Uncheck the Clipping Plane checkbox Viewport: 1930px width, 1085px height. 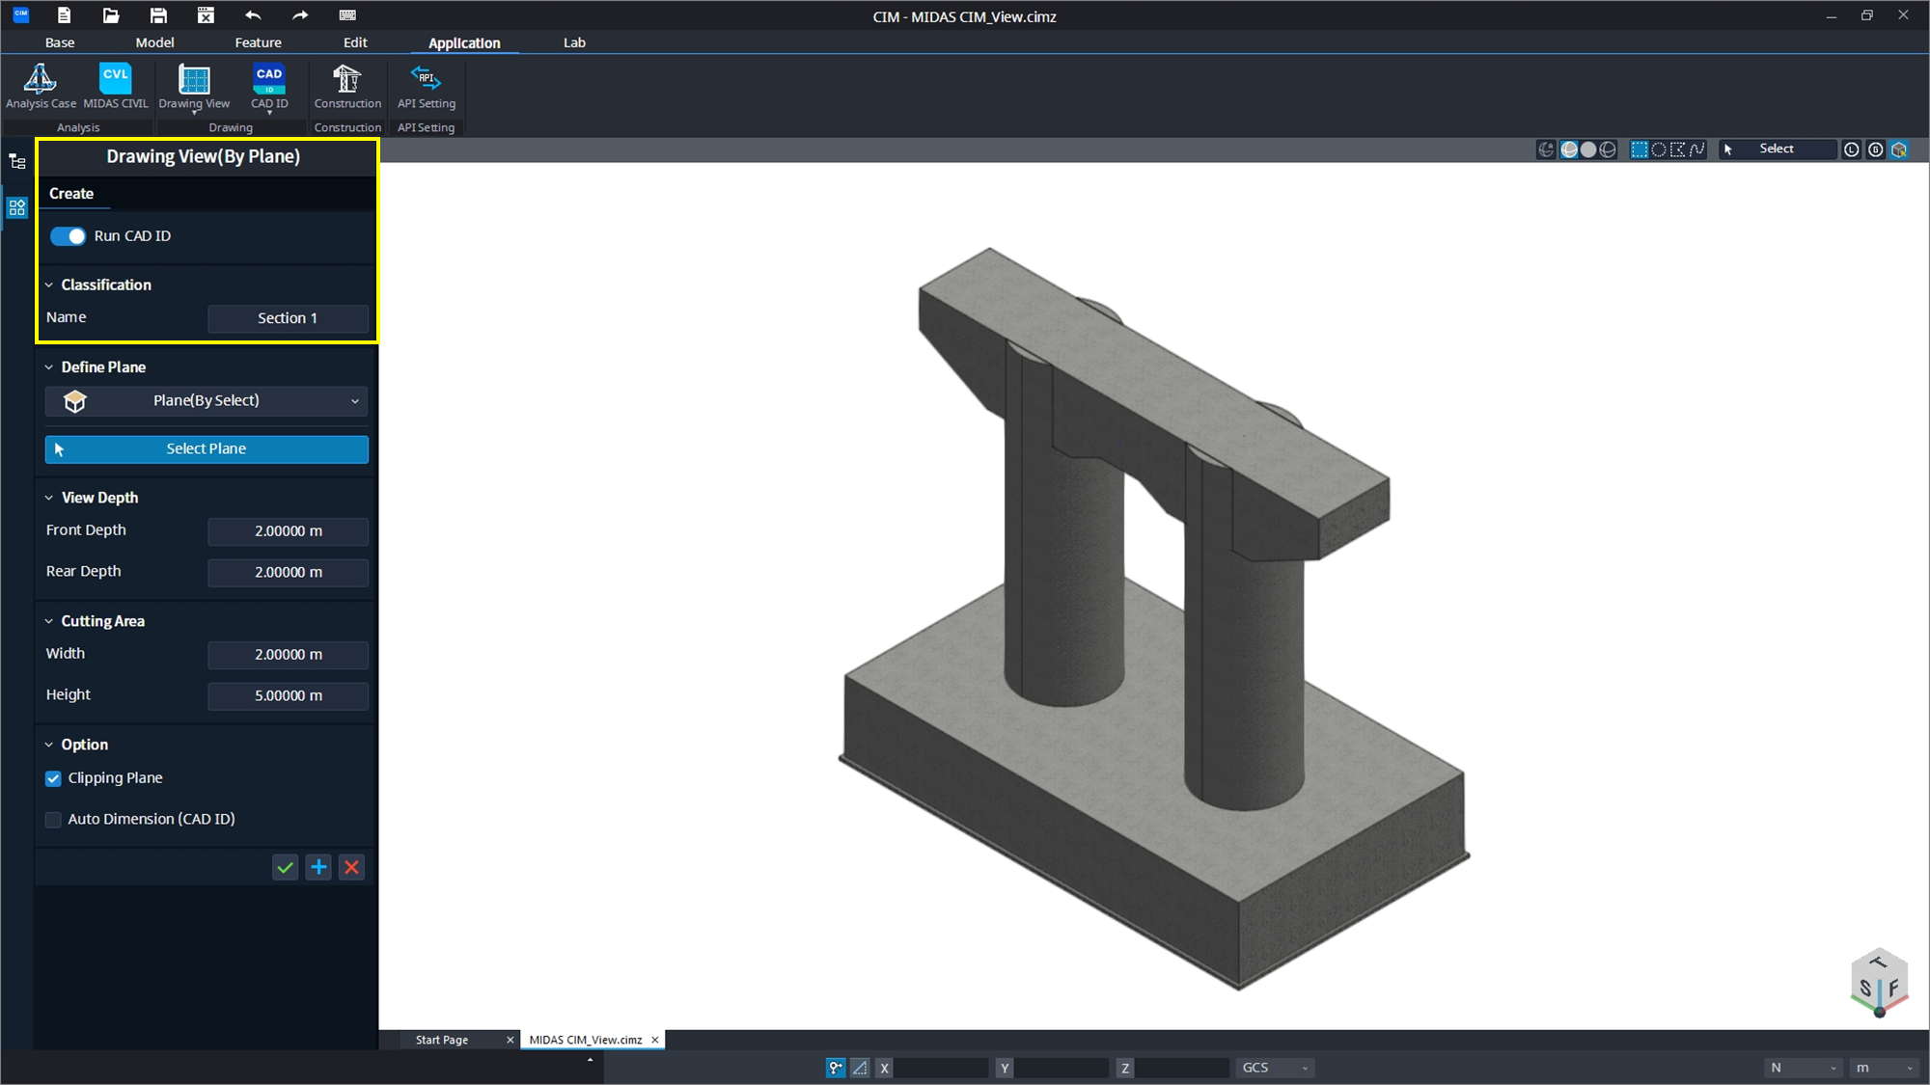click(54, 778)
